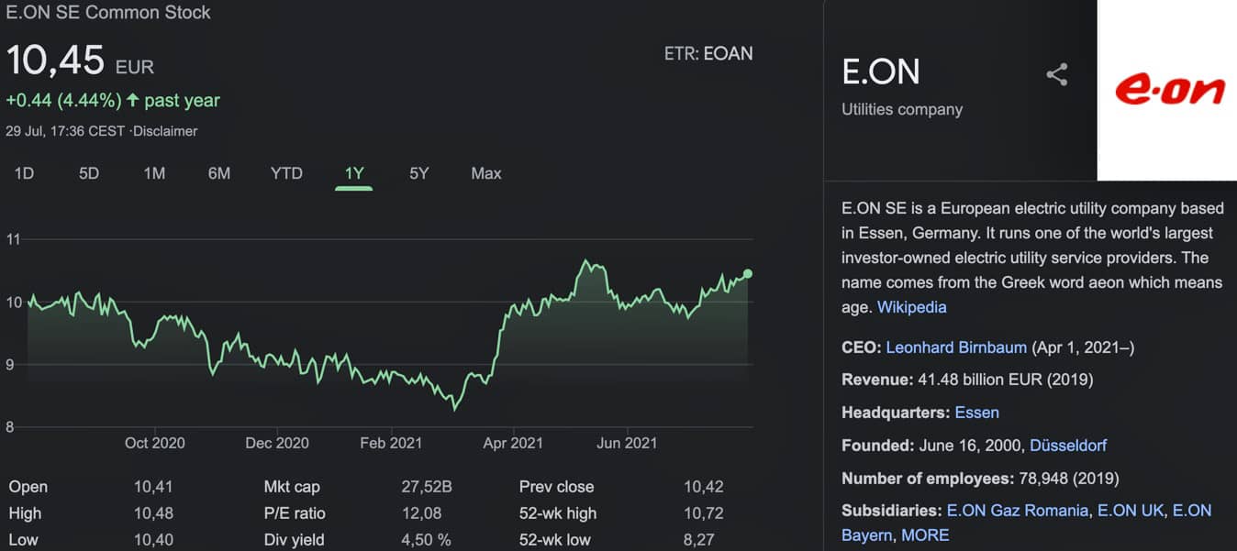Click the 52-wk high value 10,72
The height and width of the screenshot is (551, 1237).
pos(703,513)
